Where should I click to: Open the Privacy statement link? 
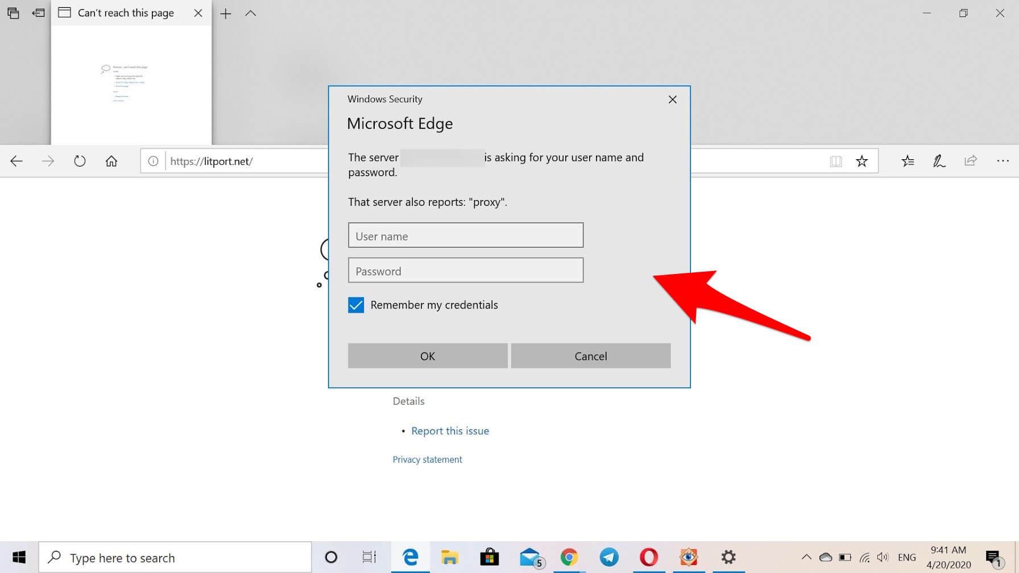(428, 459)
